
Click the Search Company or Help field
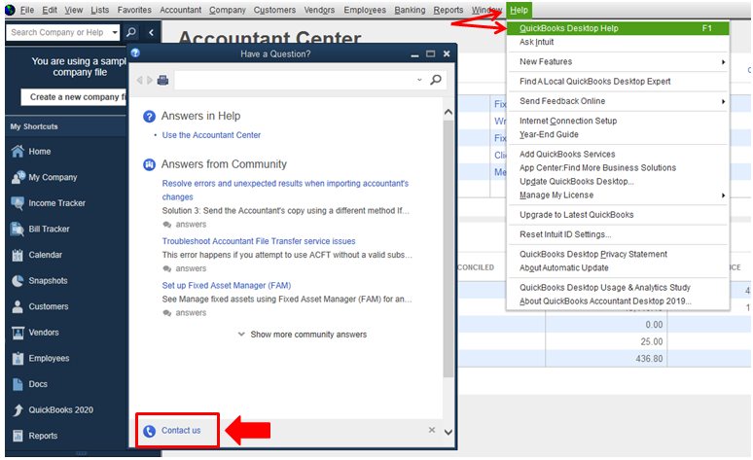point(57,32)
